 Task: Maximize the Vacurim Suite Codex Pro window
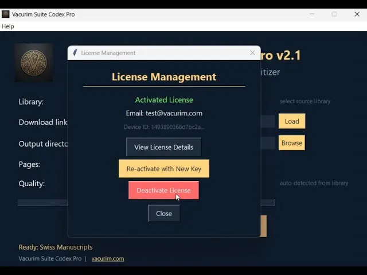point(334,14)
